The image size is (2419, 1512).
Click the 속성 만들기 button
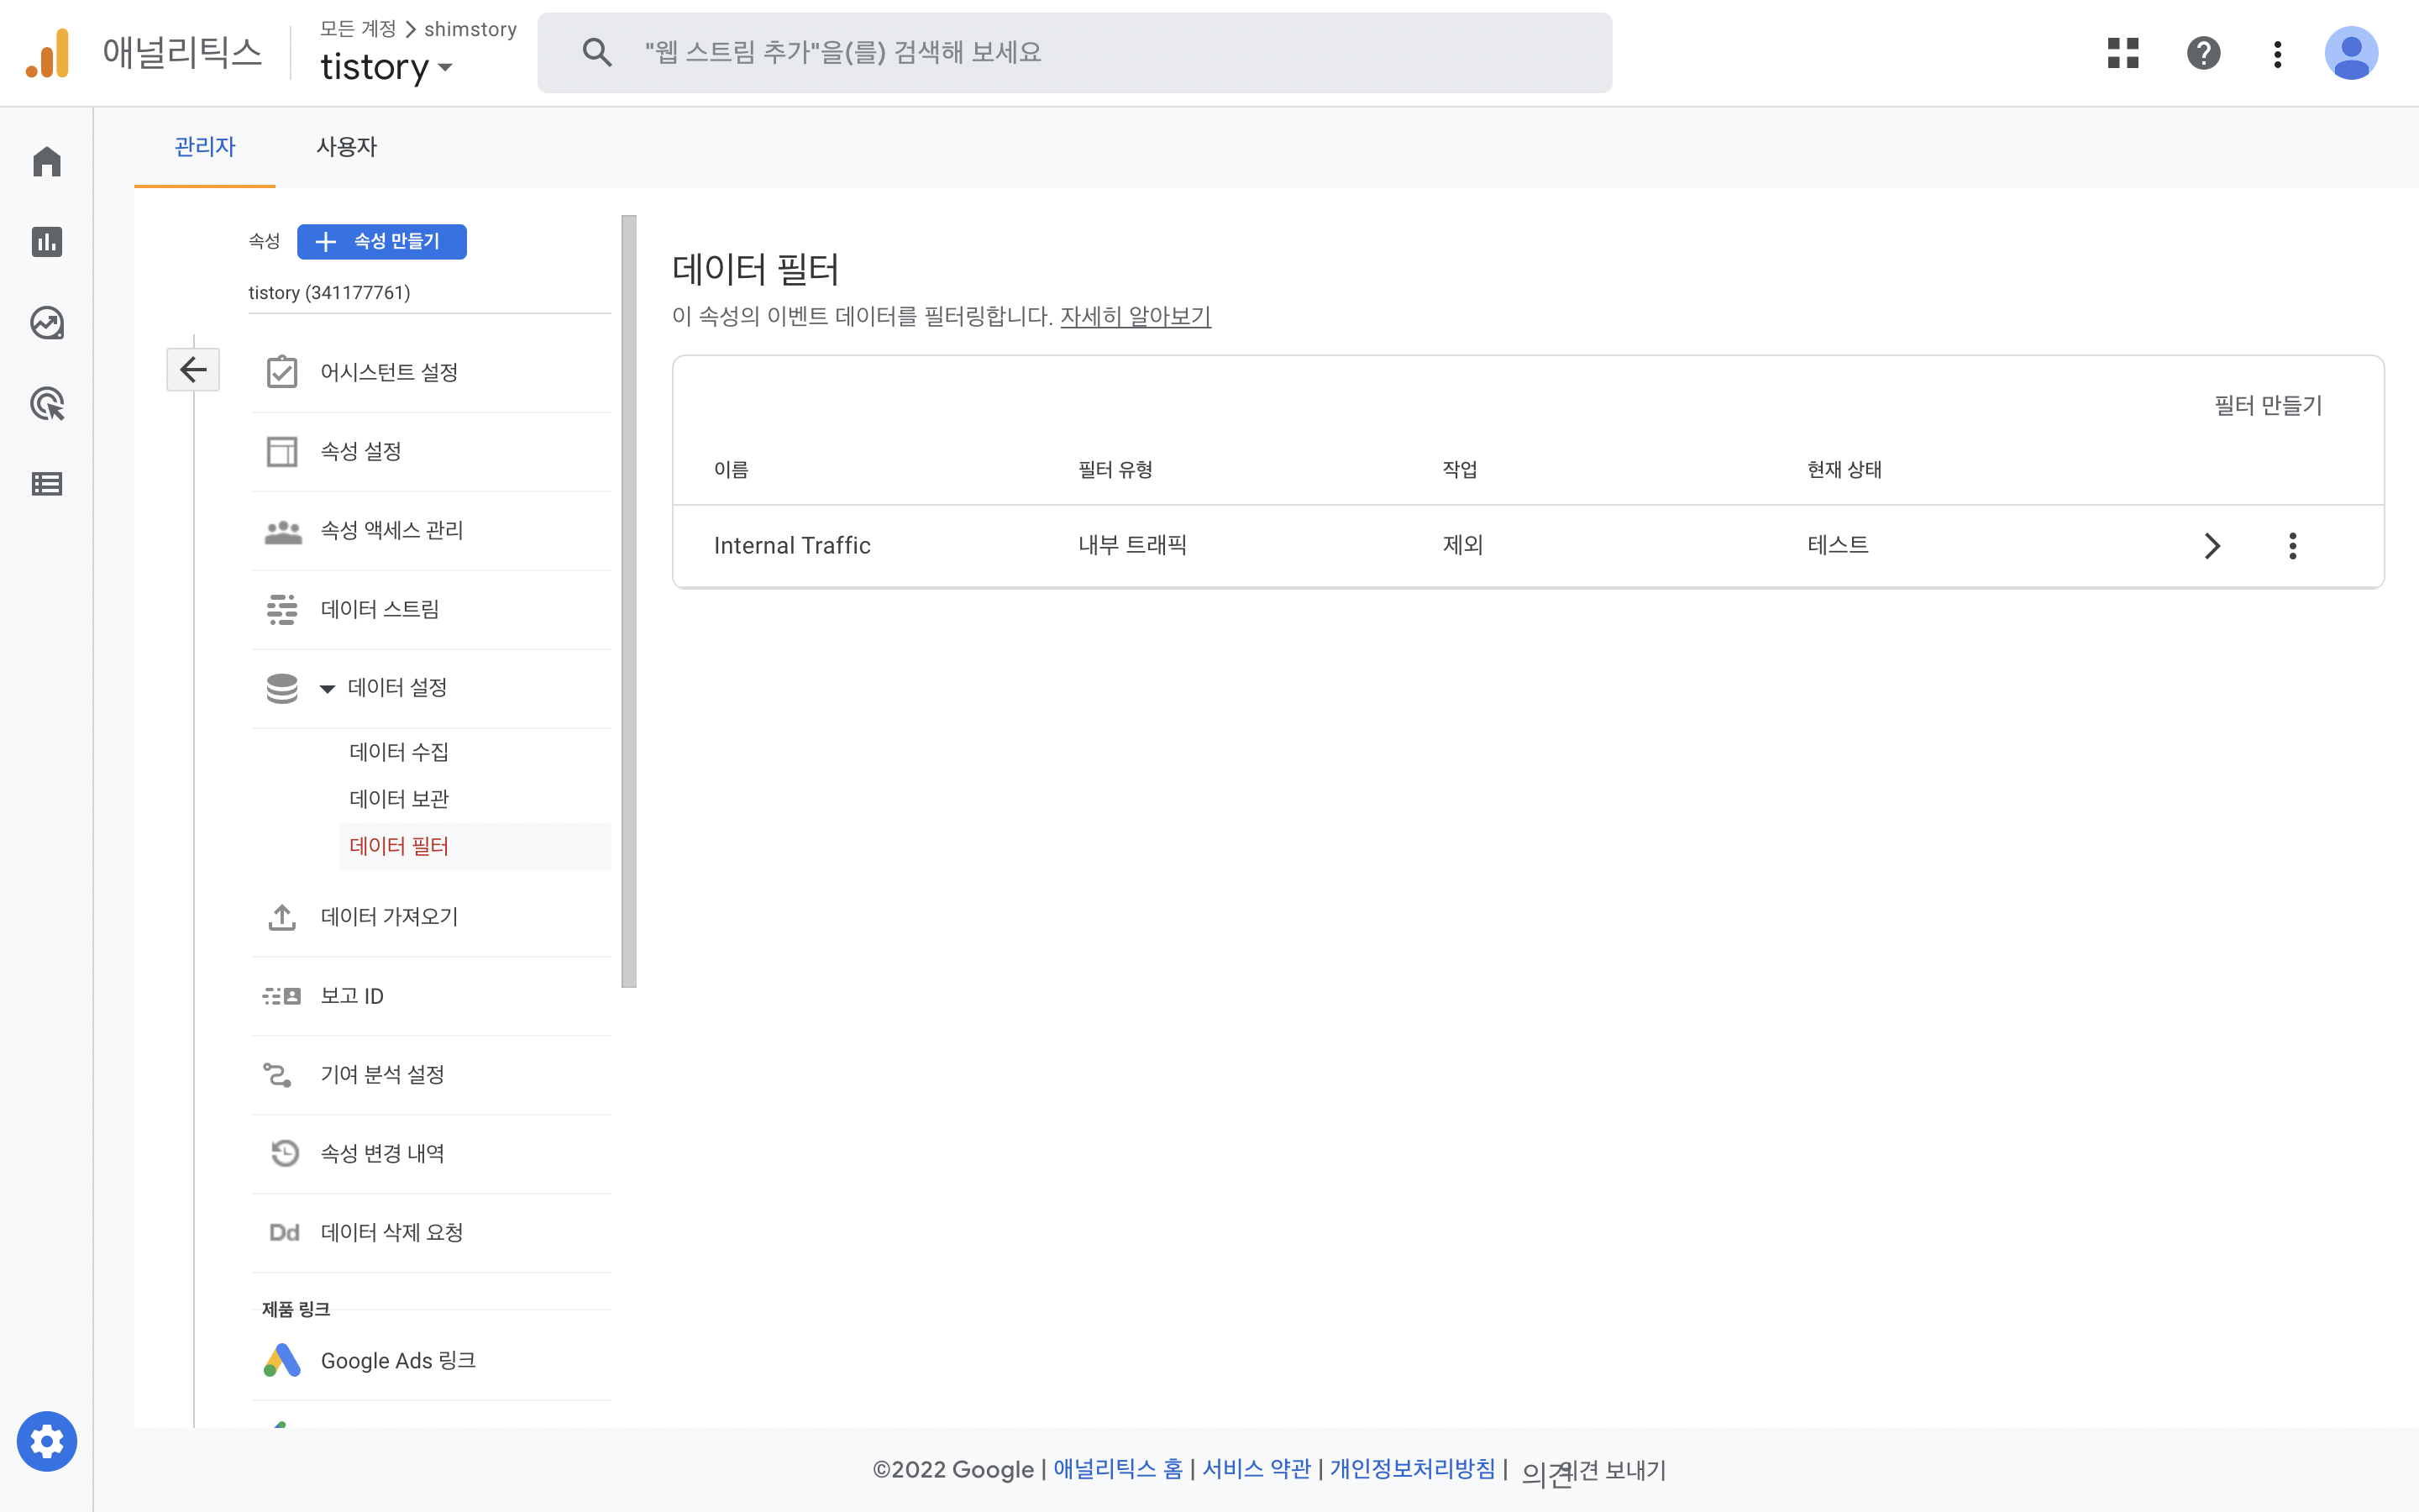coord(382,241)
